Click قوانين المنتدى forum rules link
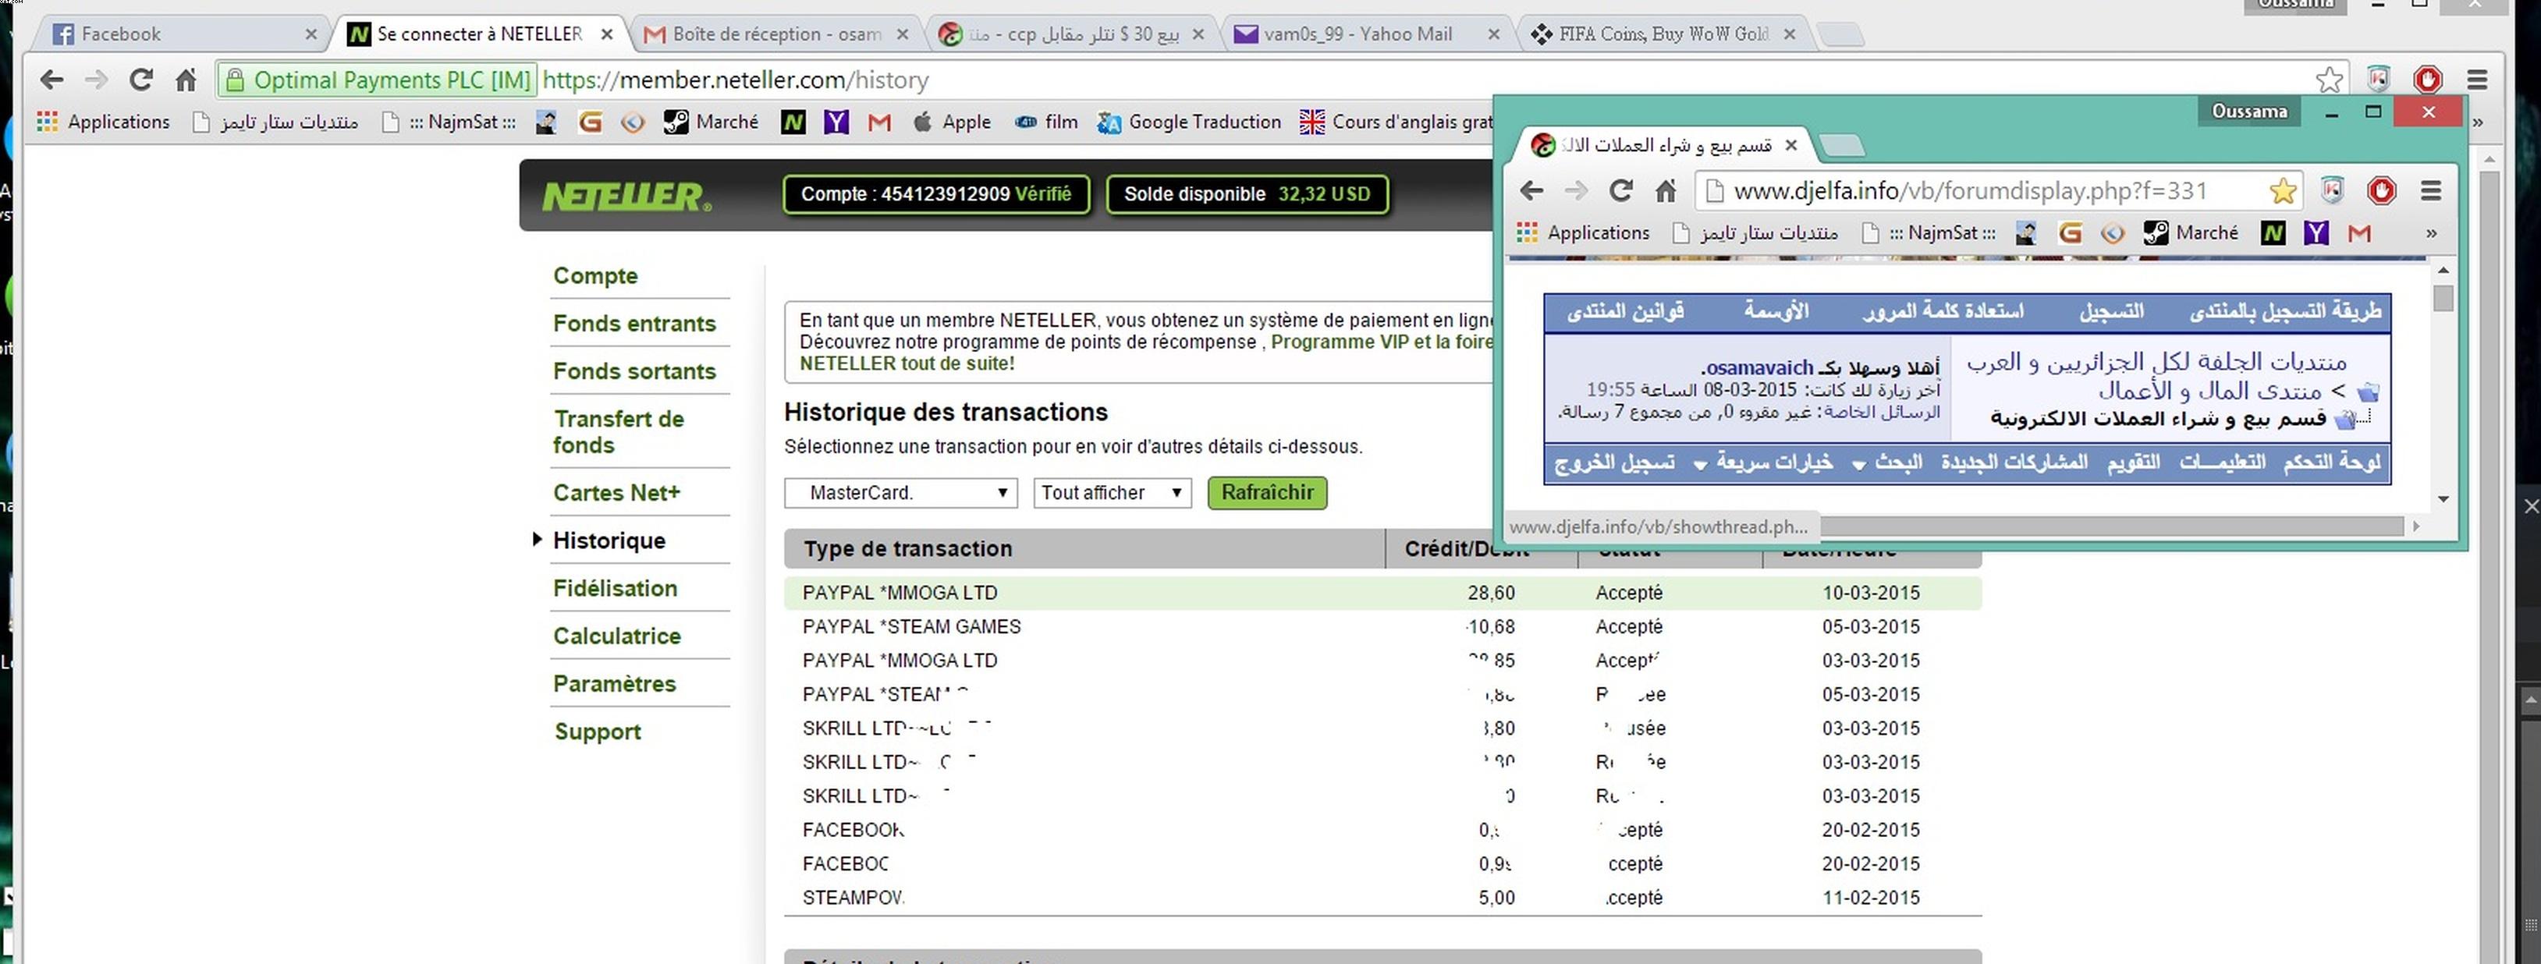Image resolution: width=2541 pixels, height=964 pixels. (x=1624, y=311)
